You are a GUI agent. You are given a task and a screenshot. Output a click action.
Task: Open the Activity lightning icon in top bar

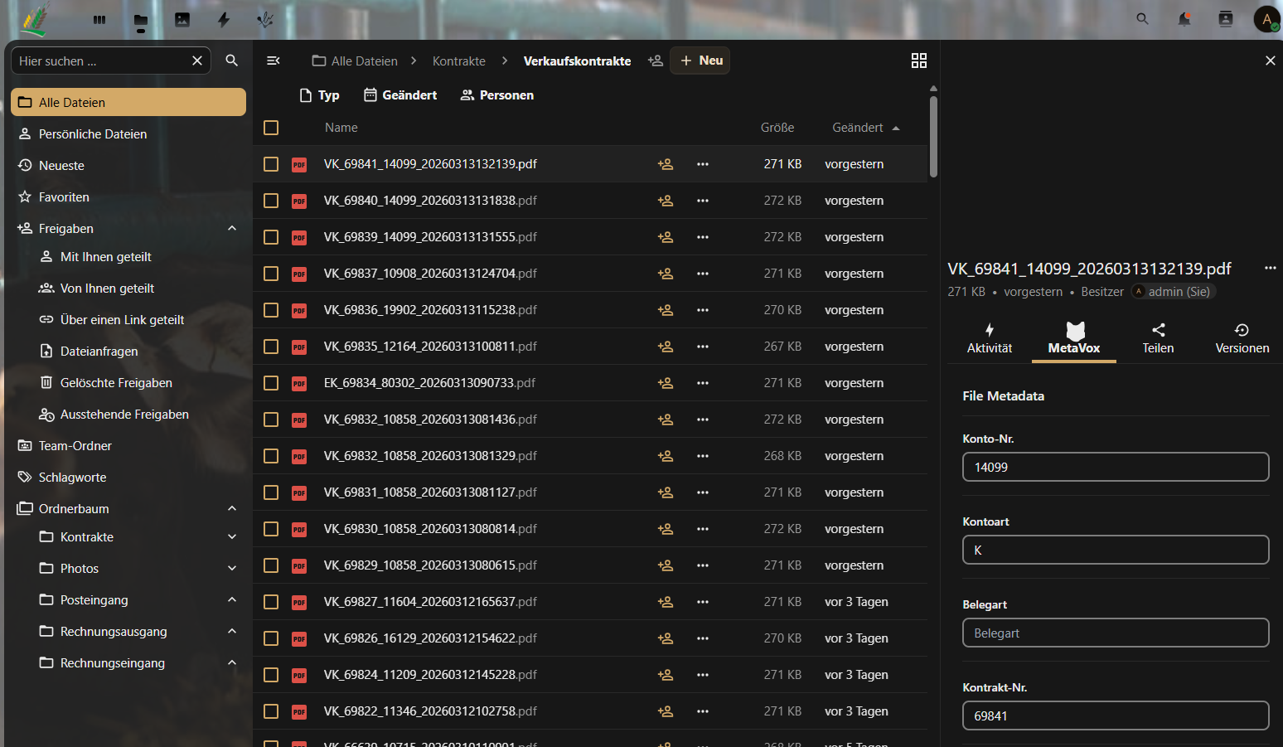coord(224,20)
